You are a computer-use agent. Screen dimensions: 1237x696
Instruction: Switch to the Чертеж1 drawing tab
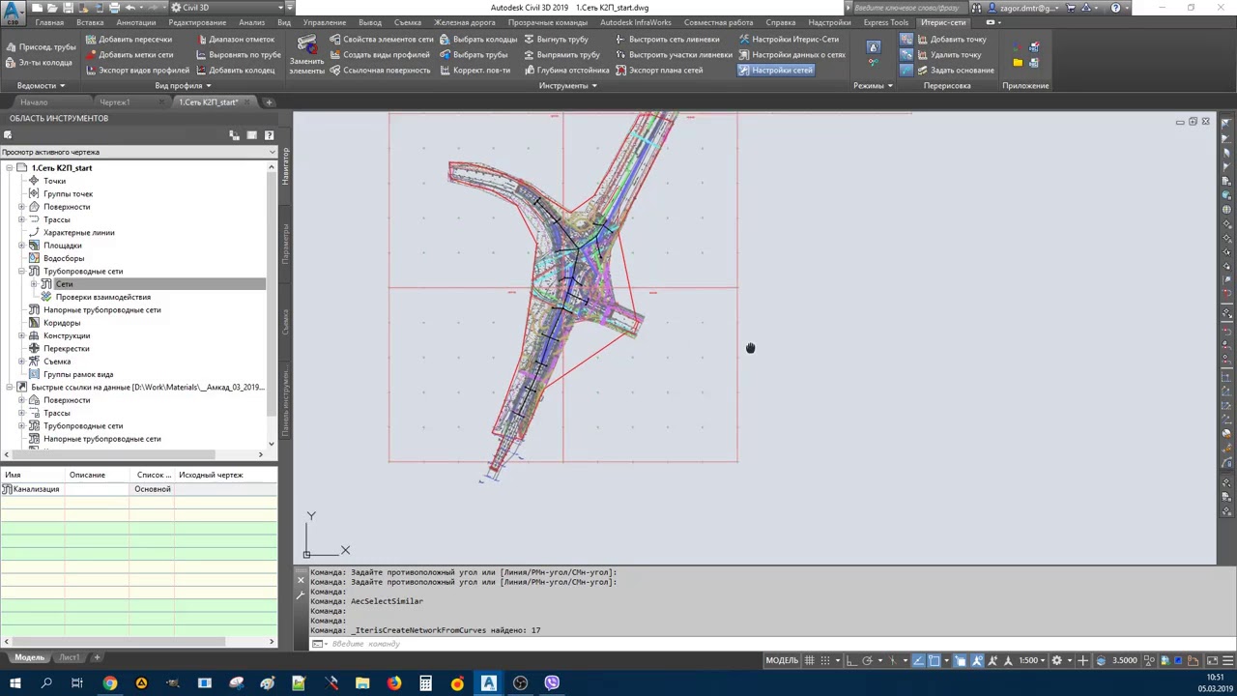114,102
